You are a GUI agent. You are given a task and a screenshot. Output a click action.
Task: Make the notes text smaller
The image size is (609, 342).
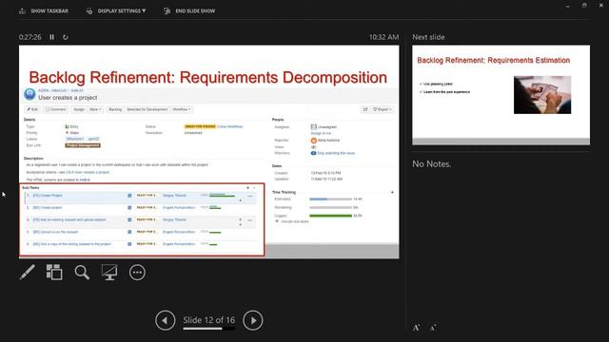[x=433, y=328]
